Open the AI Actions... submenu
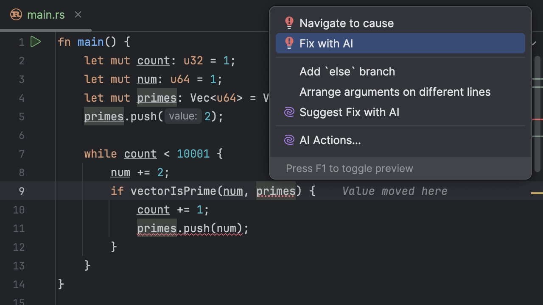The image size is (543, 305). (330, 140)
